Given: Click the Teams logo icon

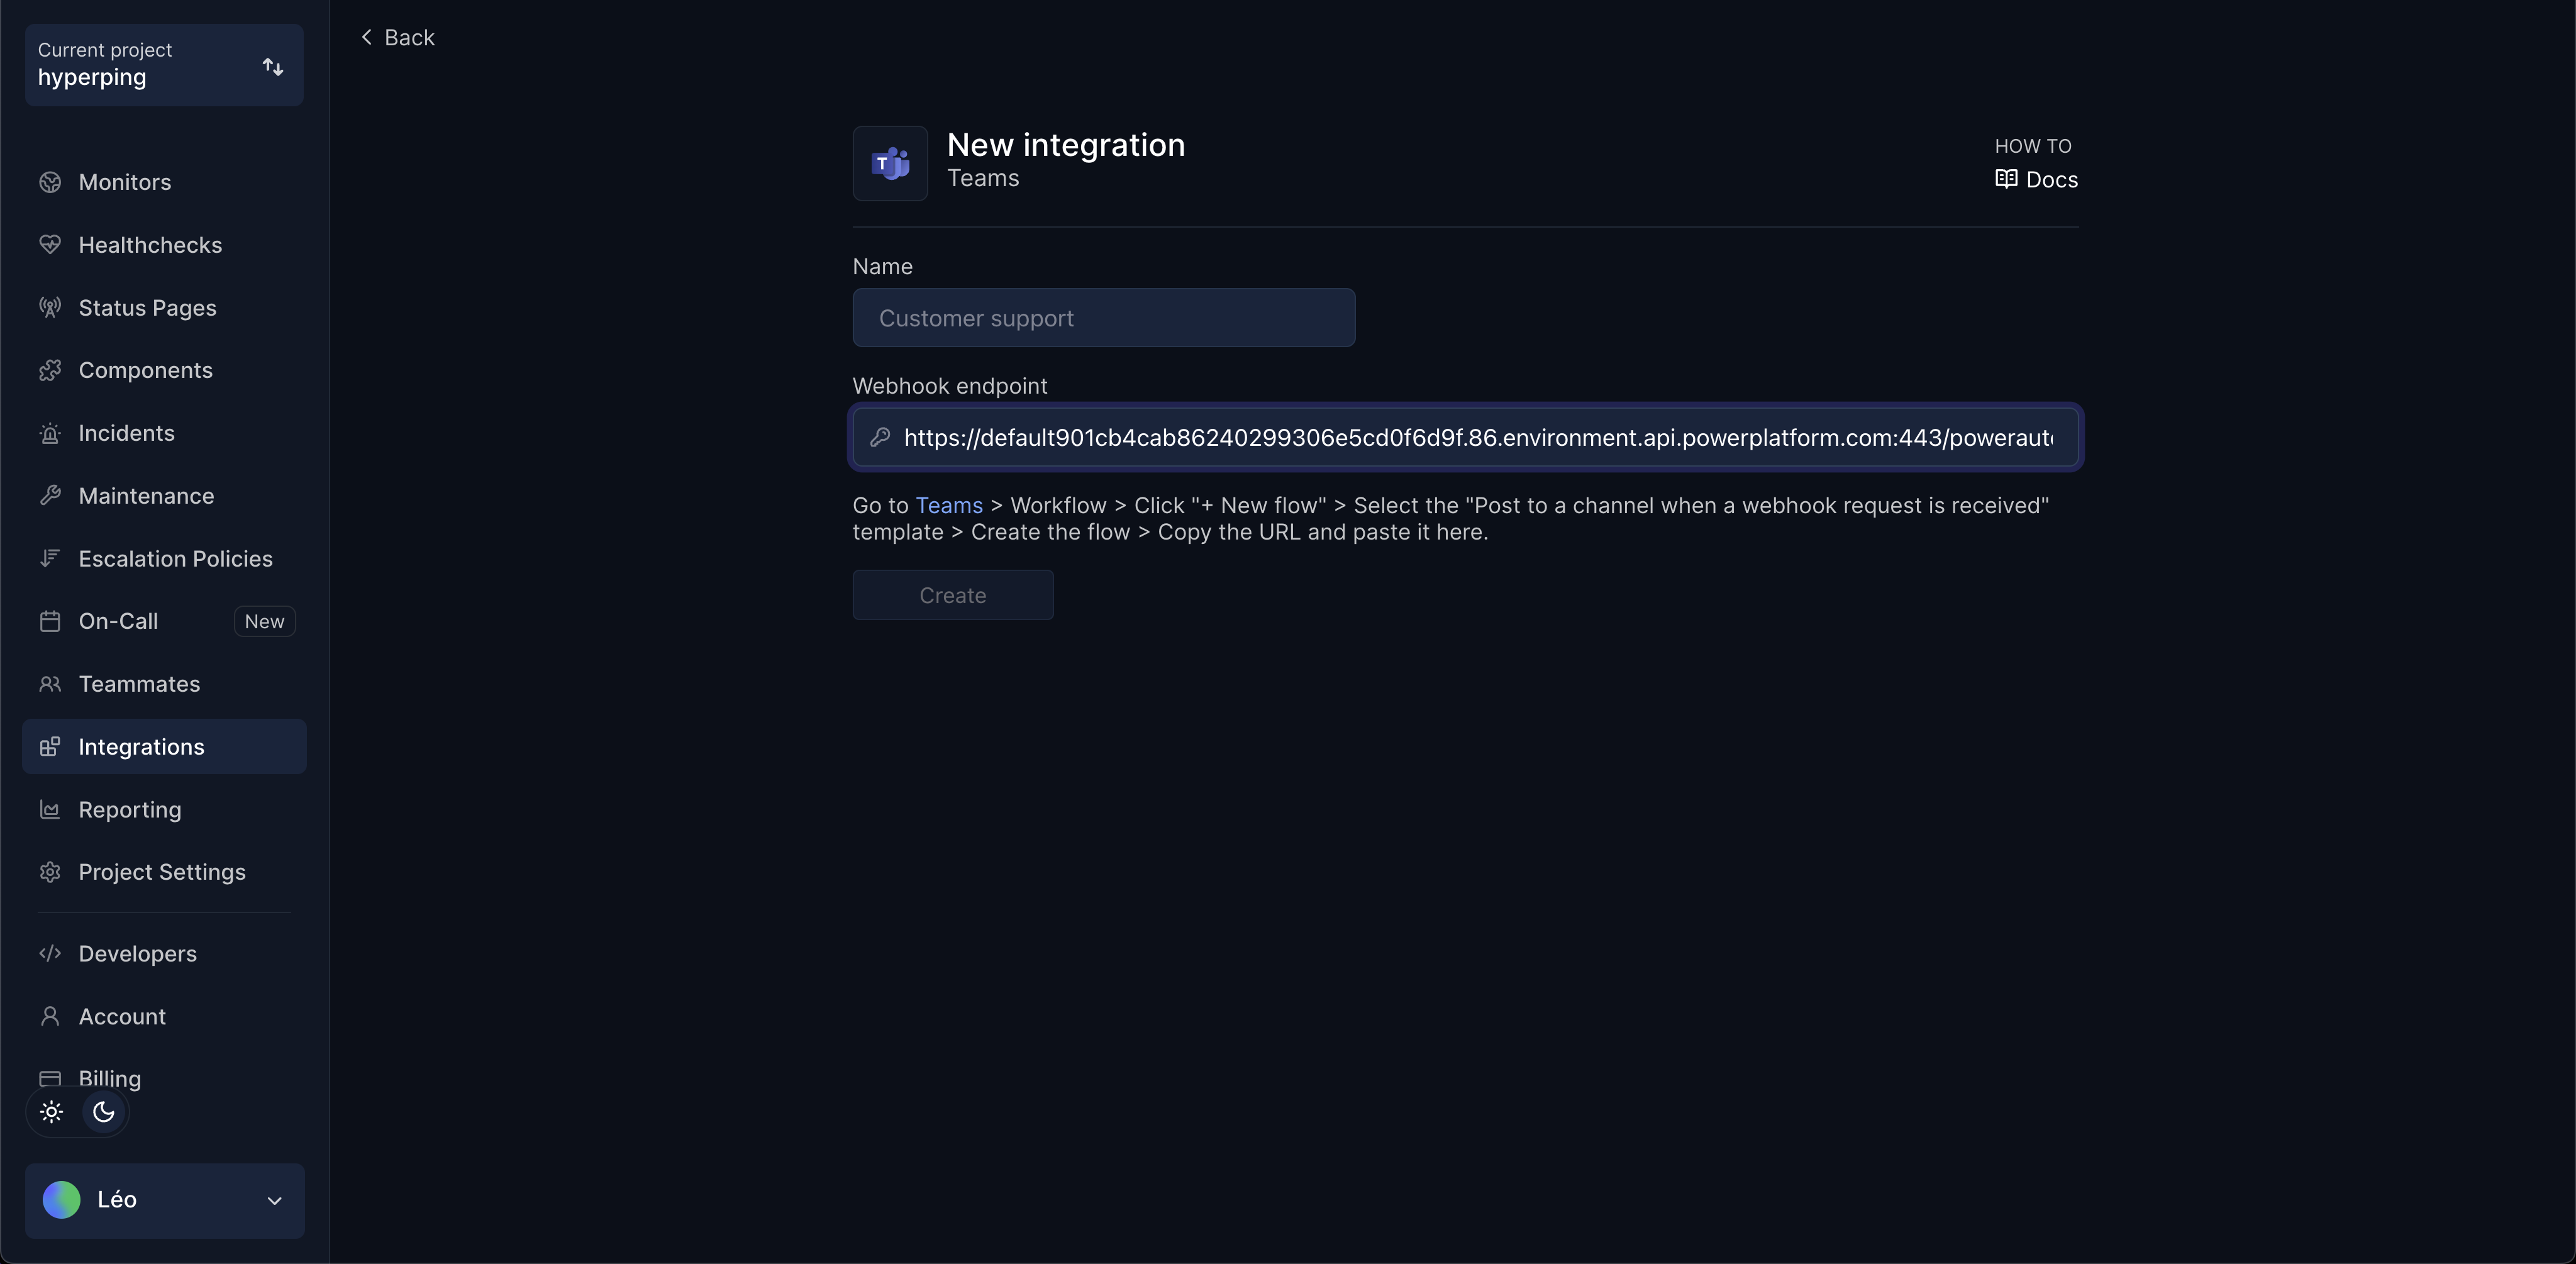Looking at the screenshot, I should pos(890,163).
